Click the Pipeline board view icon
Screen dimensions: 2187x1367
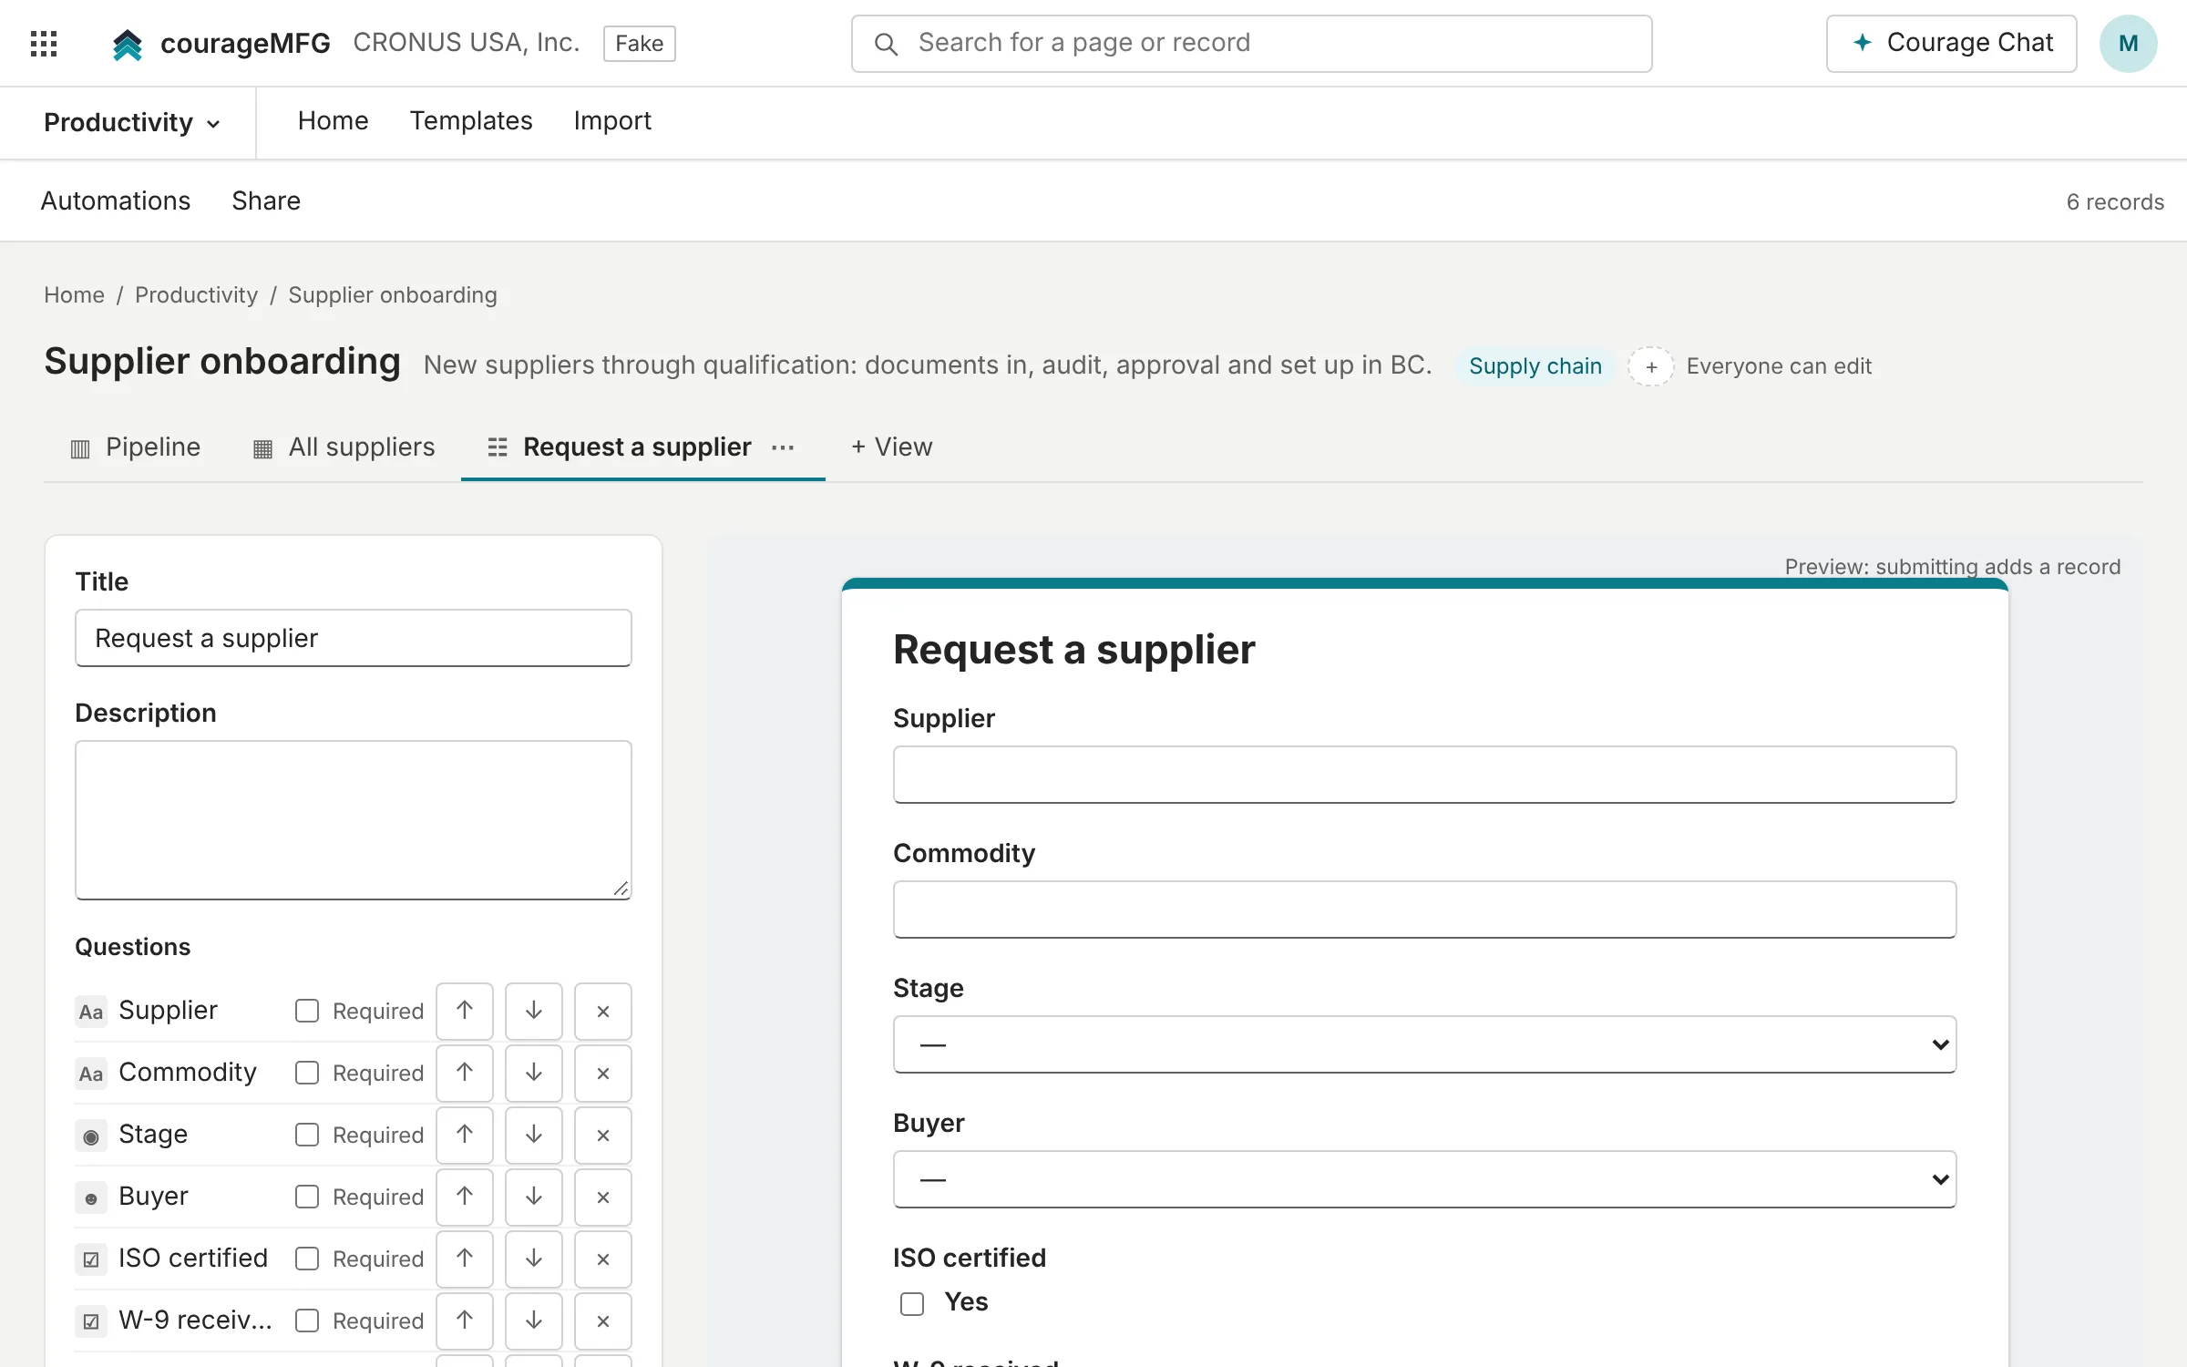(80, 448)
